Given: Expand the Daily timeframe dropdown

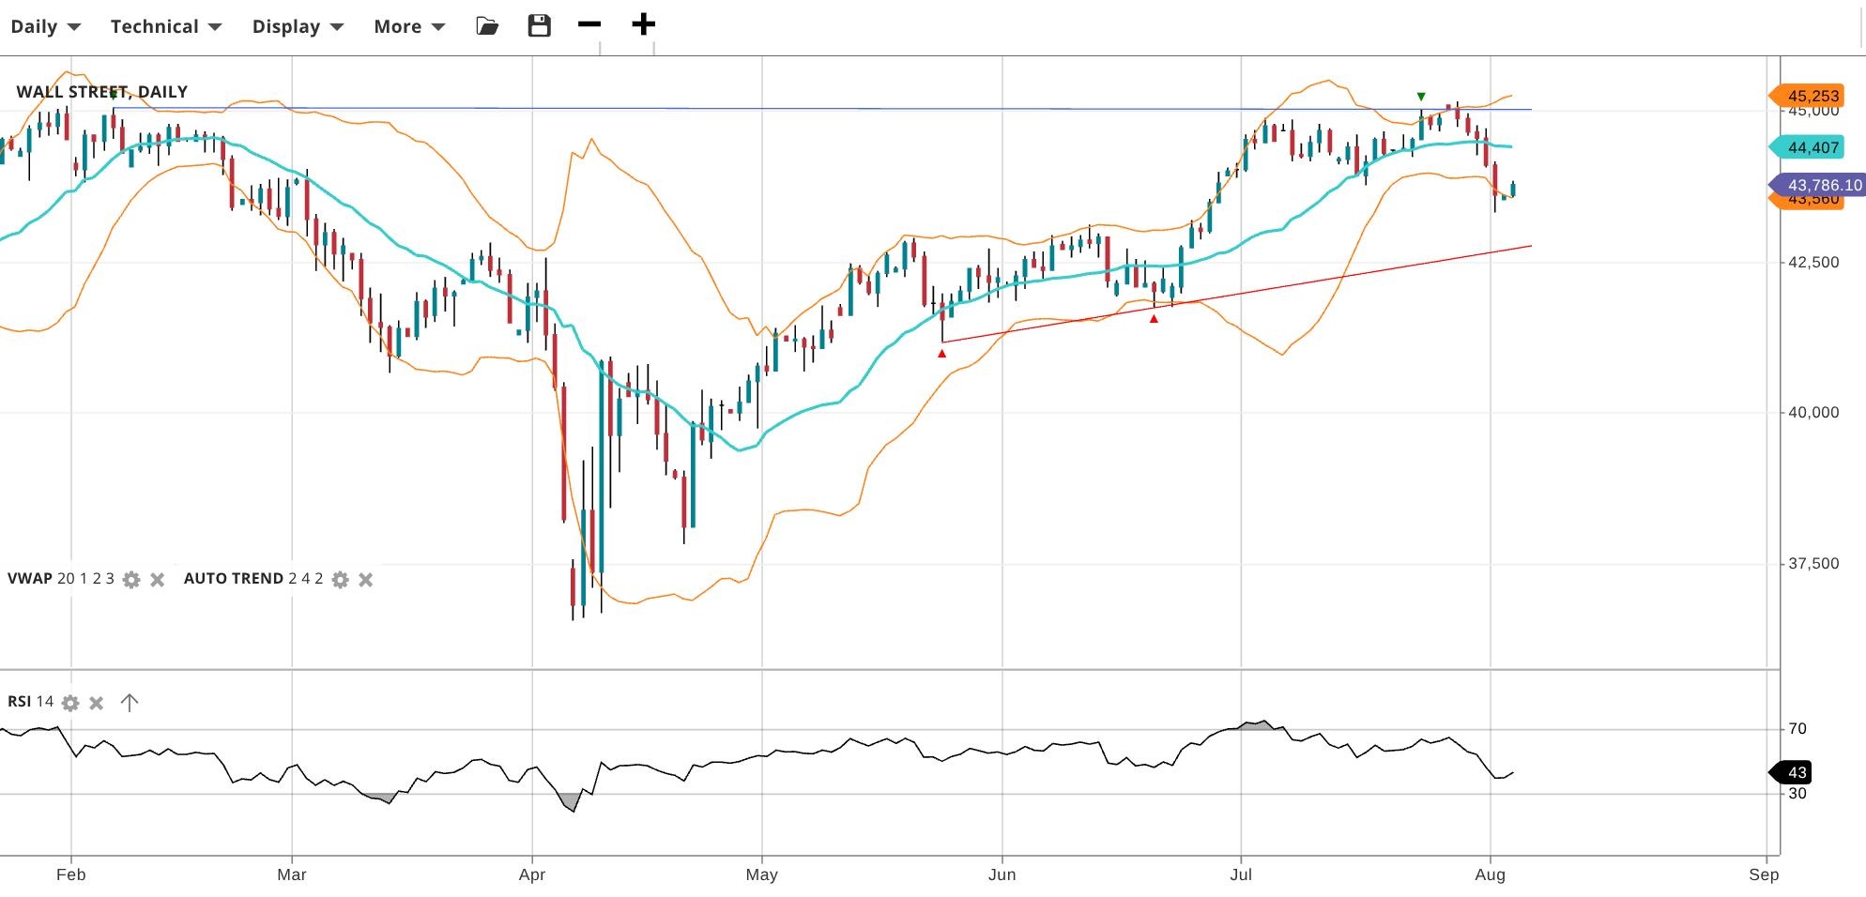Looking at the screenshot, I should 45,26.
